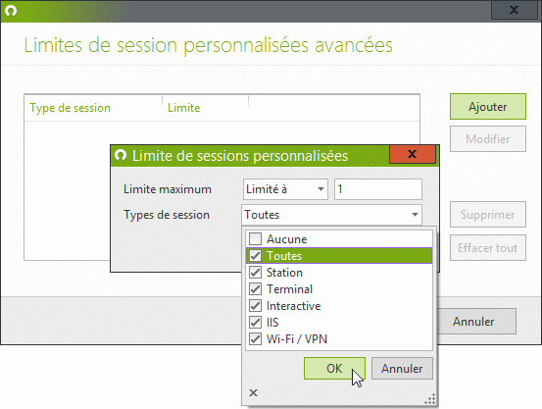Toggle the IIS session checkbox

256,322
